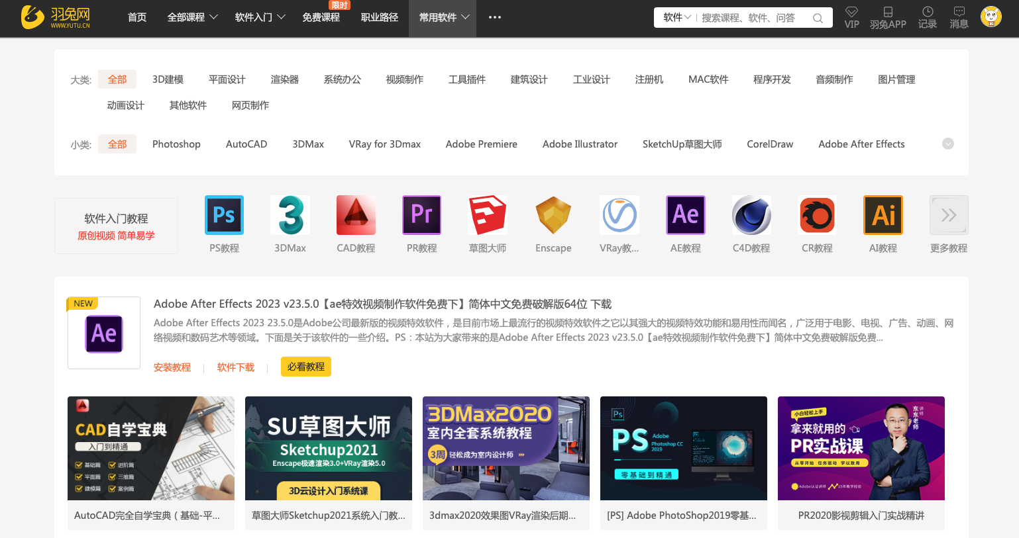Open the CAD自学宝典 course thumbnail
1019x538 pixels.
pos(151,448)
